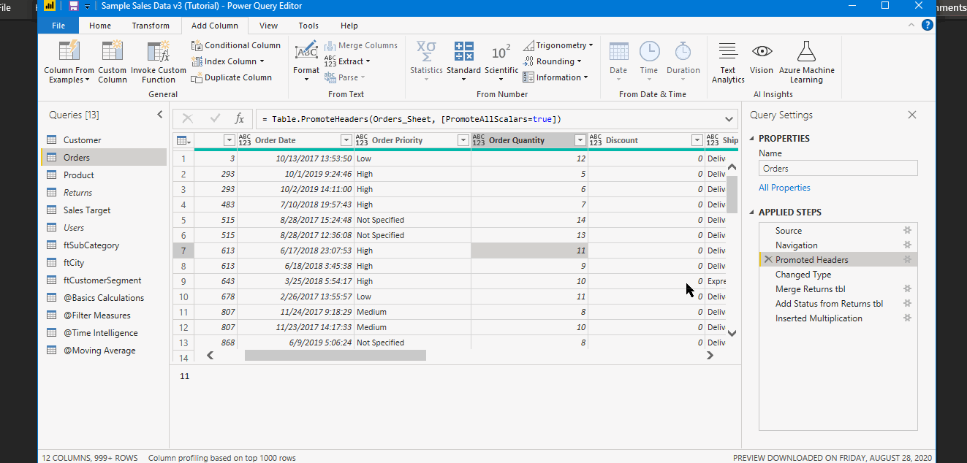Select the Changed Type step
The height and width of the screenshot is (463, 967).
838,275
